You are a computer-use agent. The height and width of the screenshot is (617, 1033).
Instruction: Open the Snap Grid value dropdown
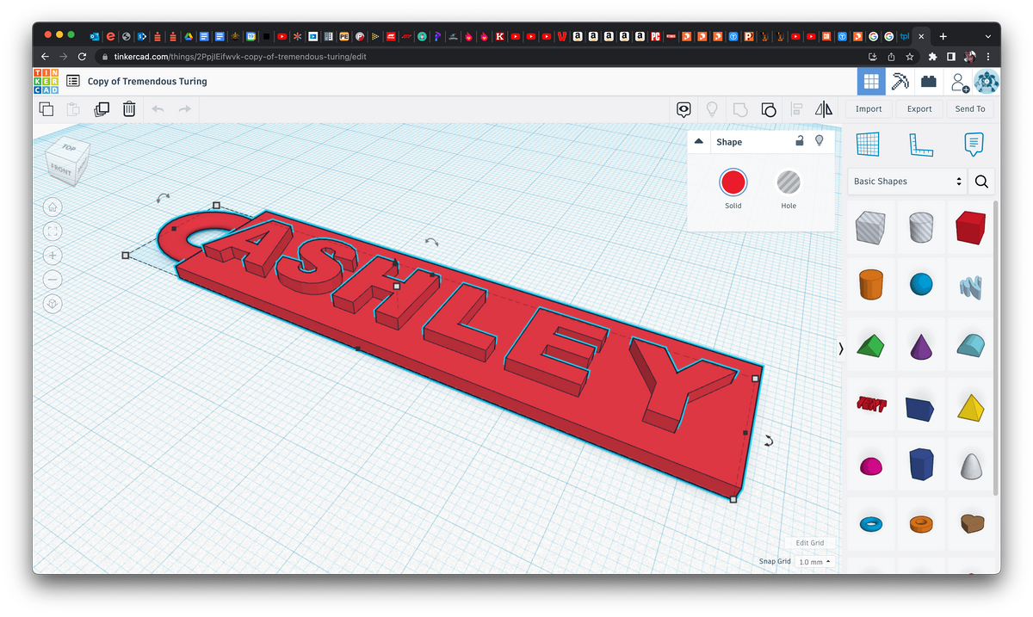click(813, 561)
